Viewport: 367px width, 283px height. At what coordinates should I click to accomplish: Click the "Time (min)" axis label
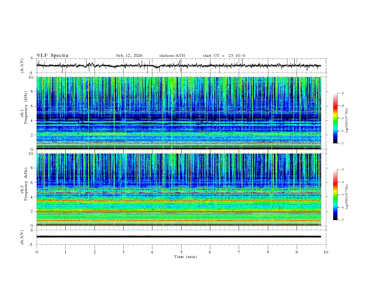tap(185, 257)
